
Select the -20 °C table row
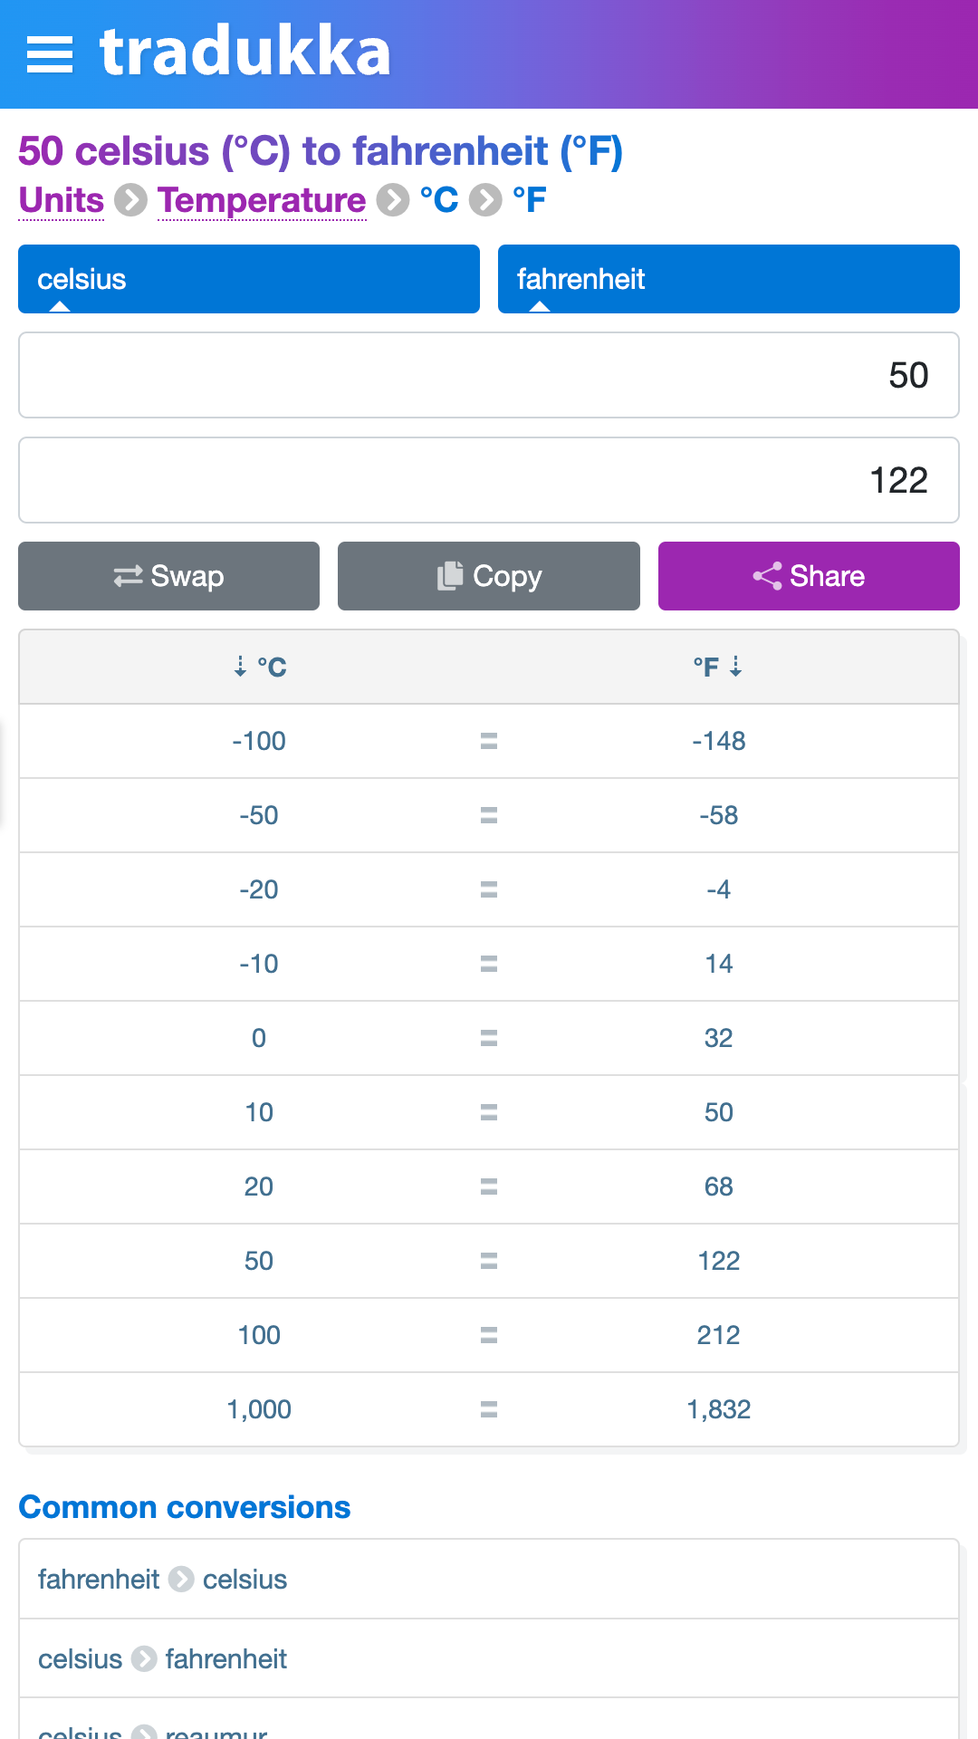489,889
